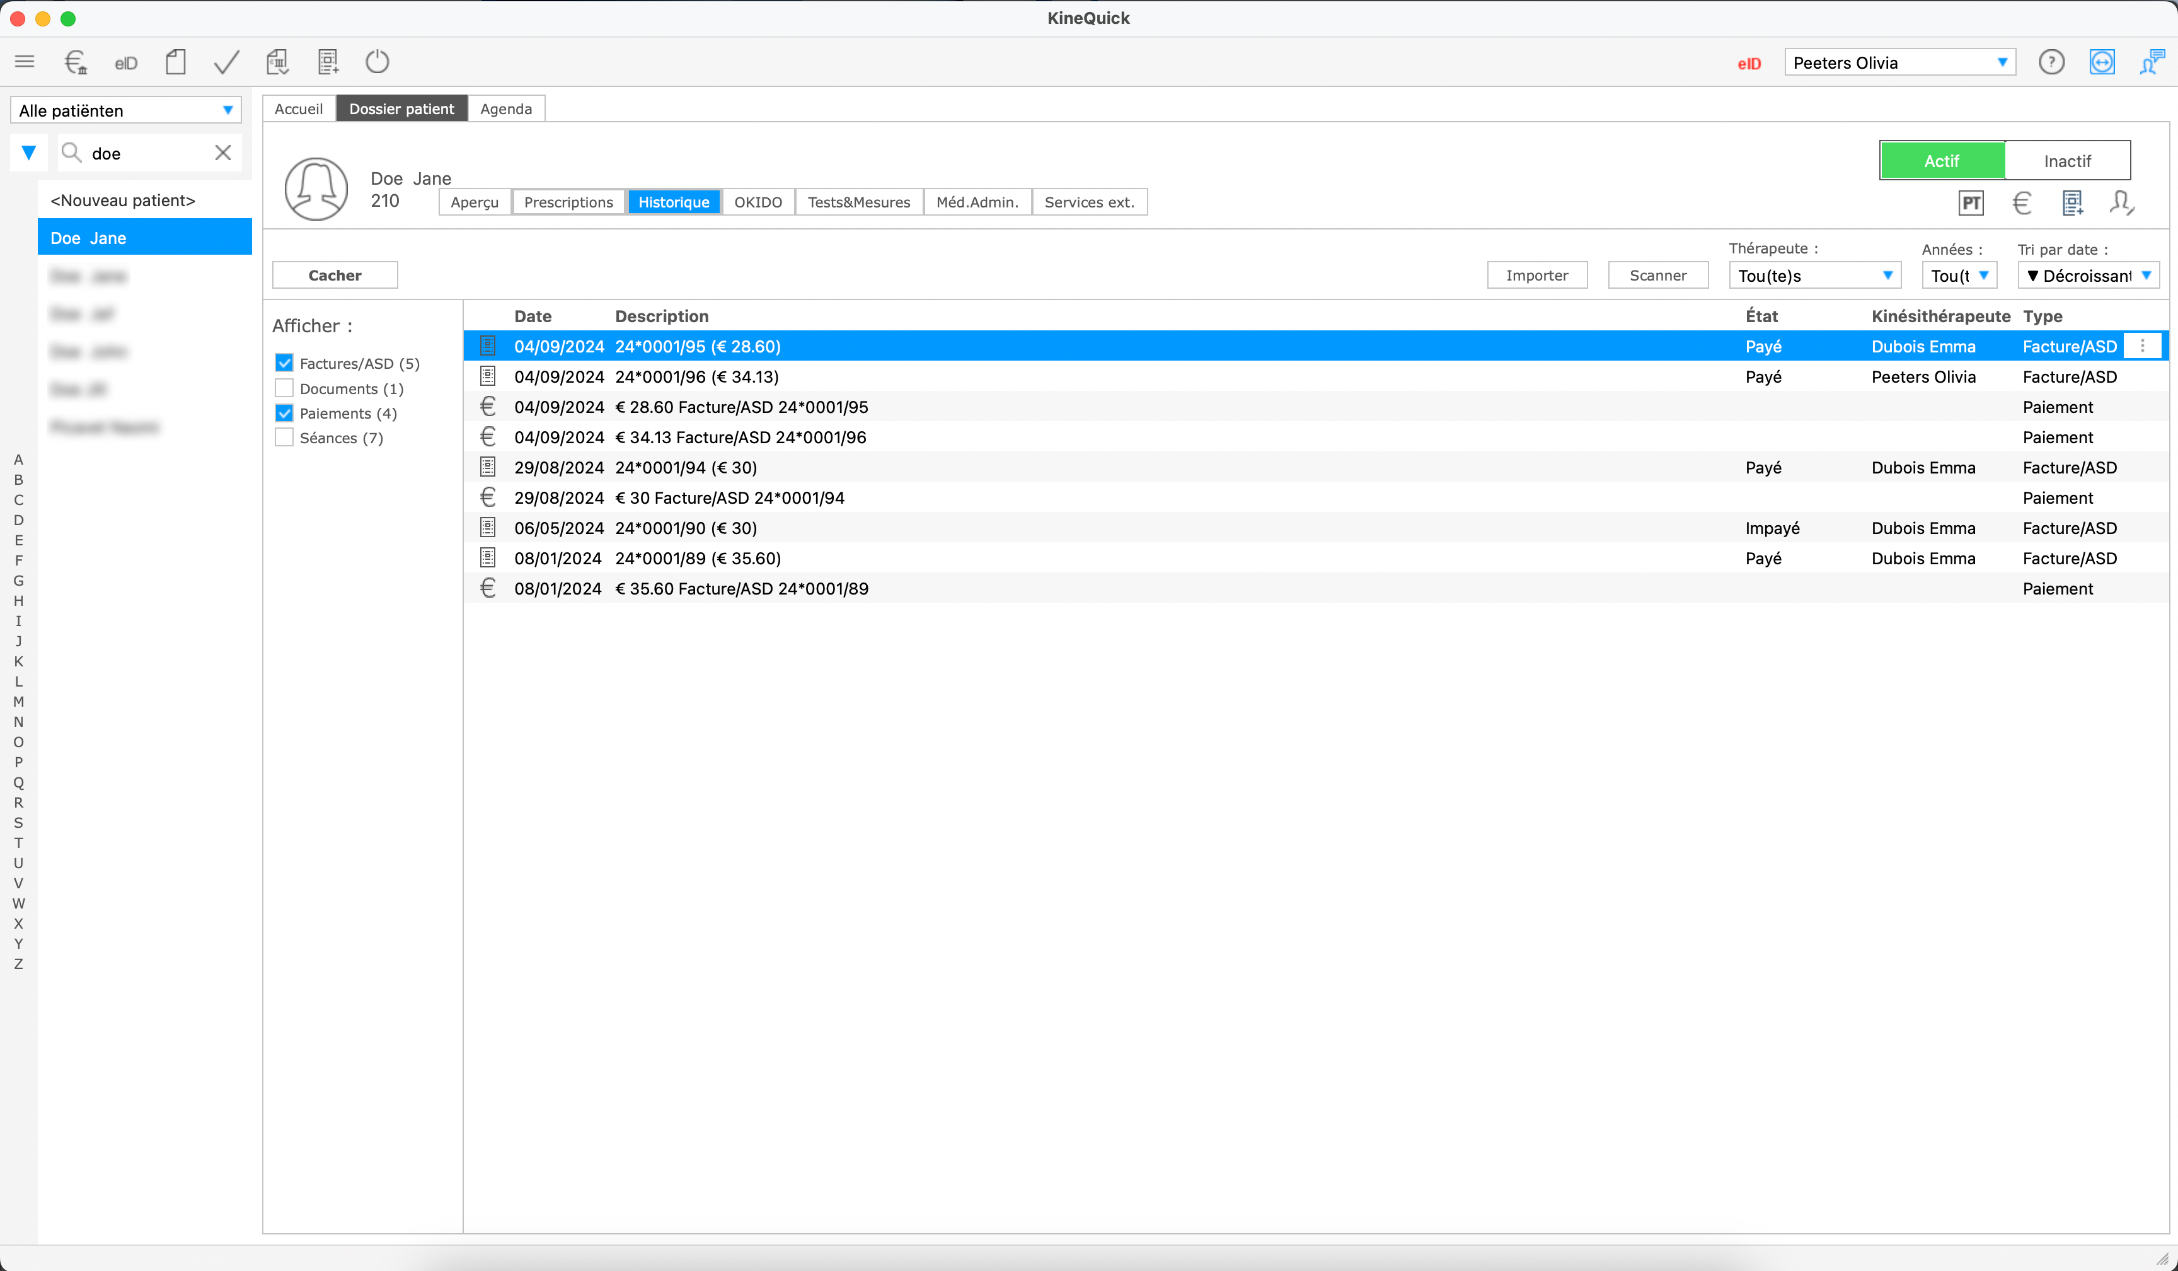The width and height of the screenshot is (2178, 1271).
Task: Click the power toolbar icon
Action: (377, 61)
